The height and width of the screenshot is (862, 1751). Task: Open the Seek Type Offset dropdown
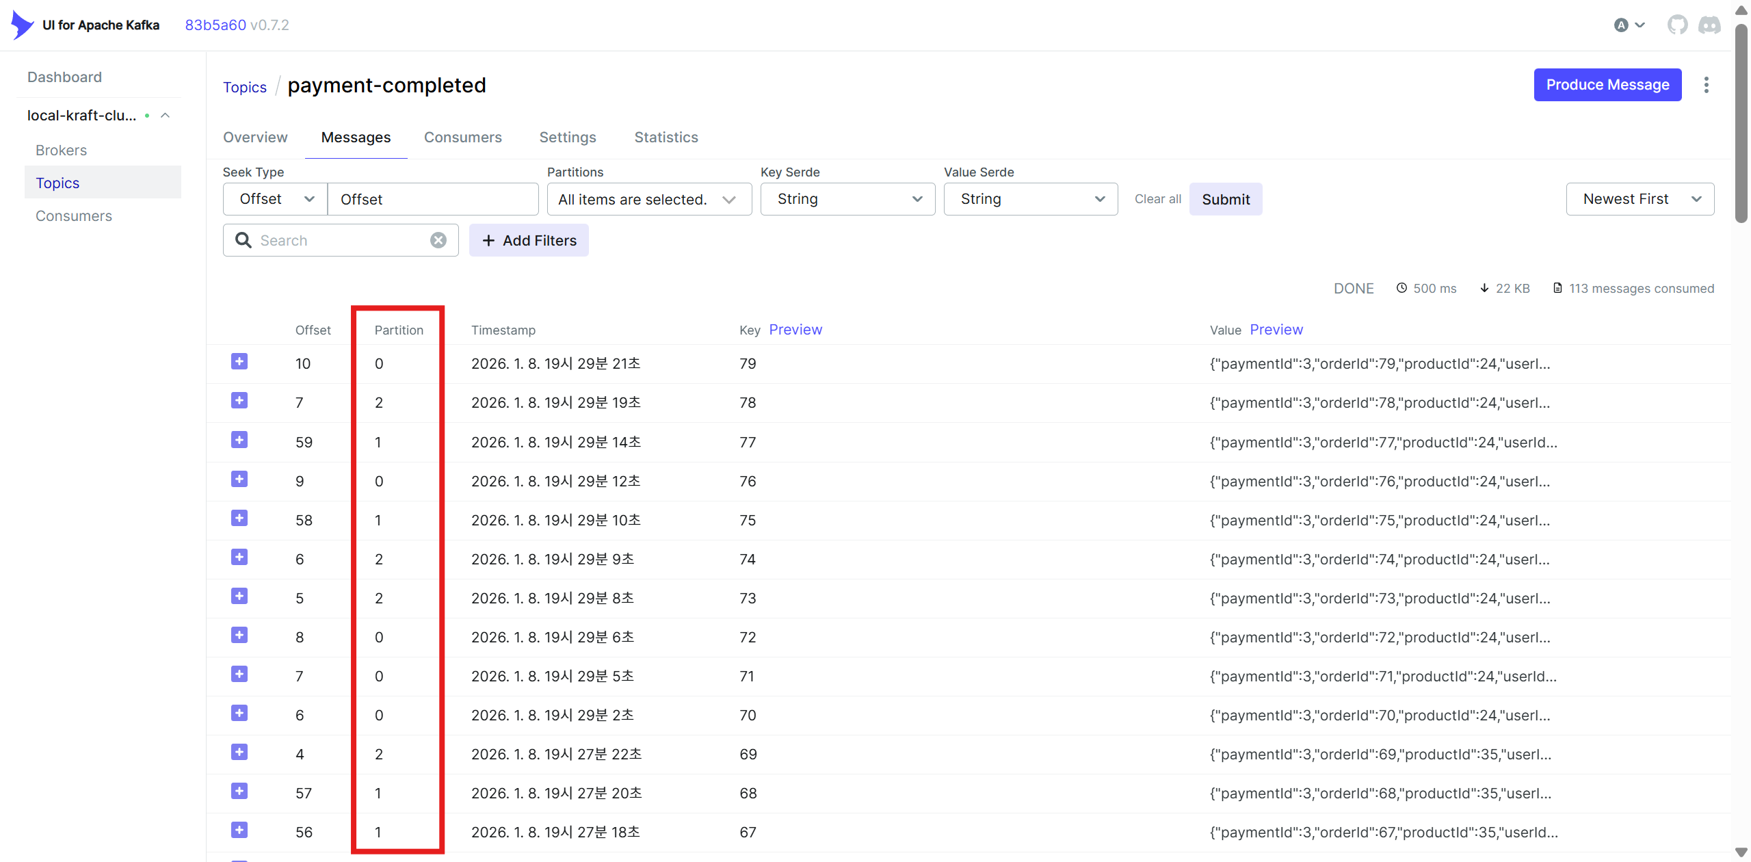click(x=276, y=199)
